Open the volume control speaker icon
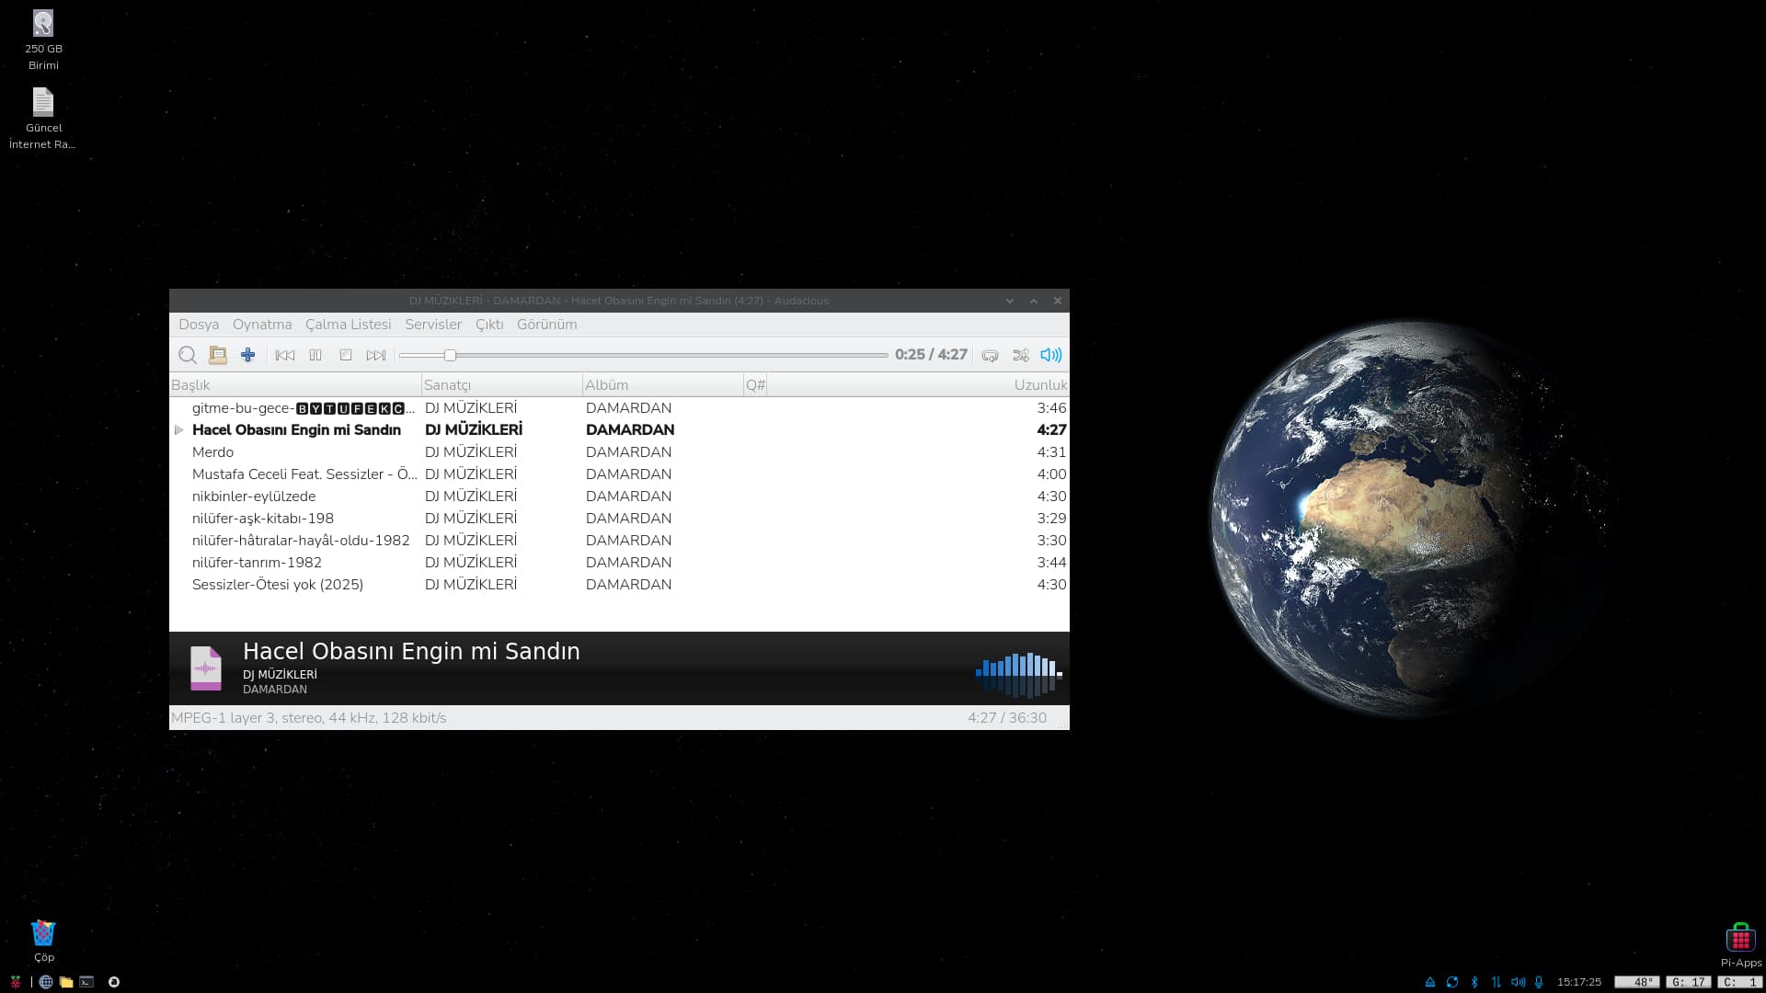 tap(1050, 355)
